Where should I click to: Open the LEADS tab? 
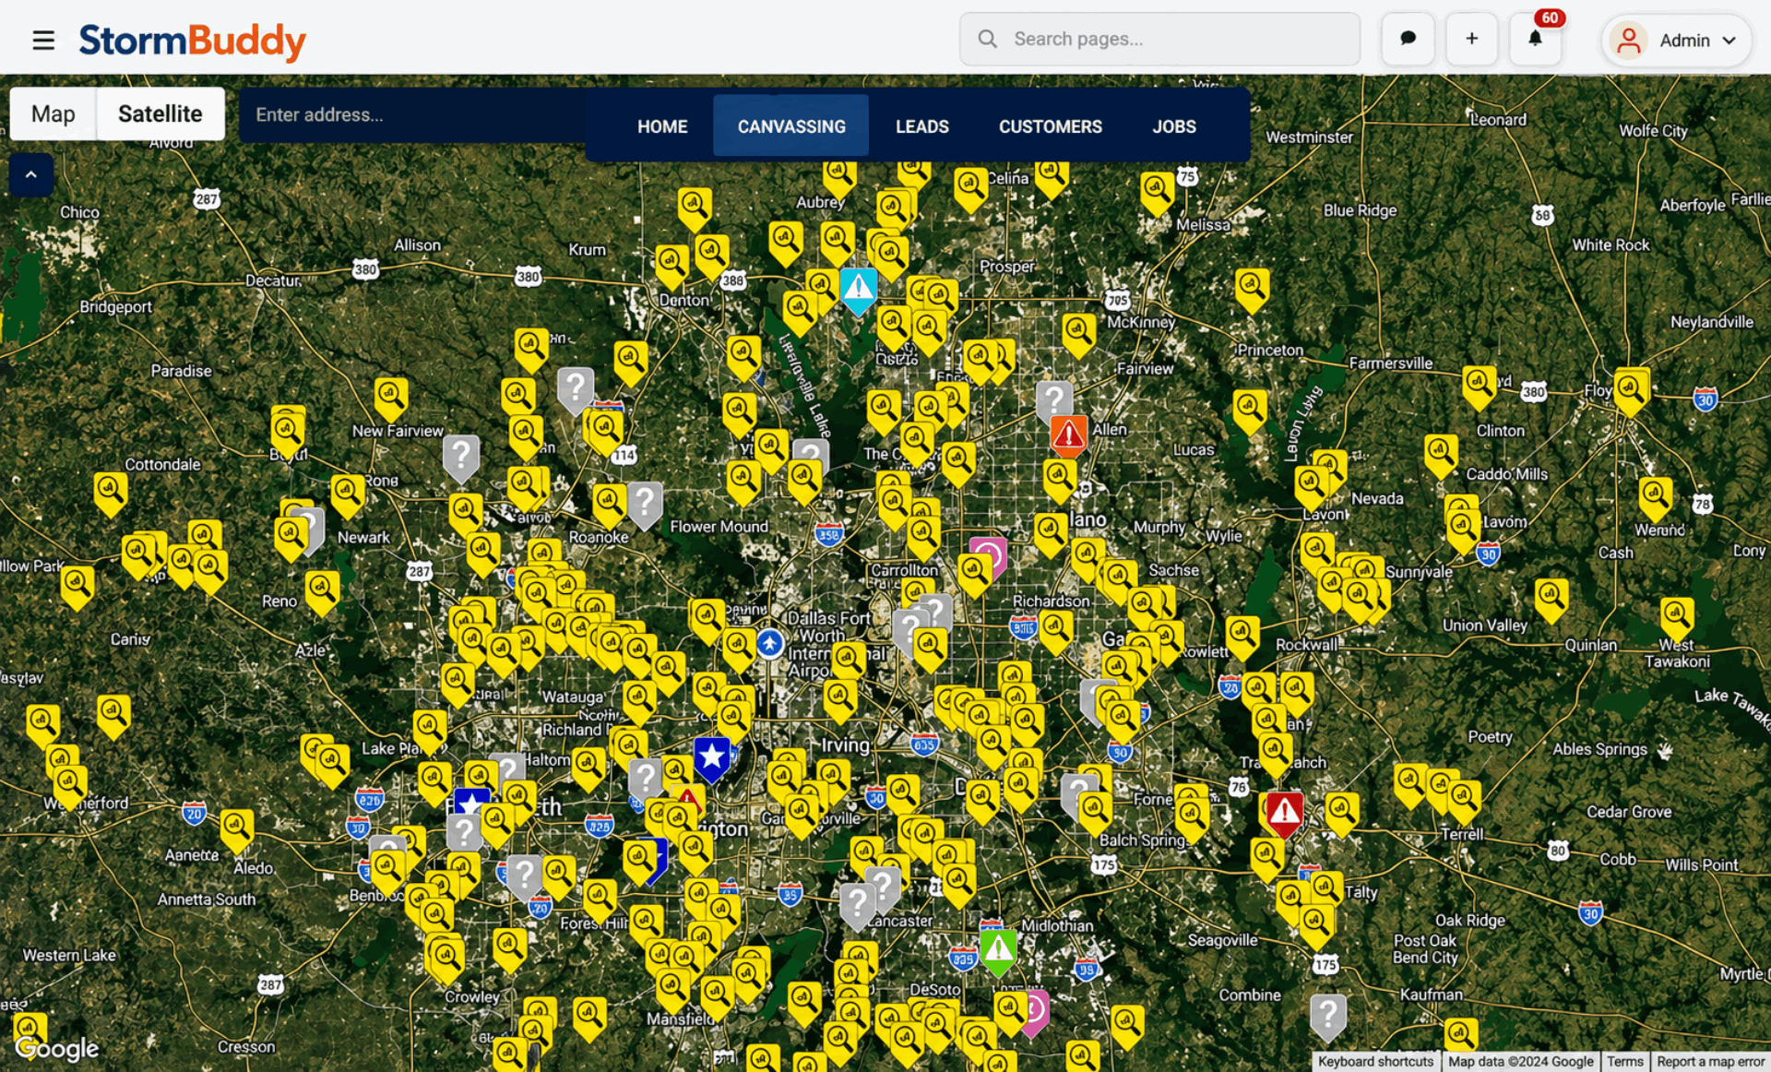coord(922,126)
